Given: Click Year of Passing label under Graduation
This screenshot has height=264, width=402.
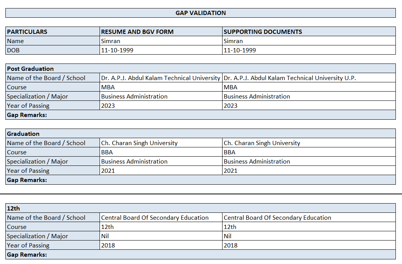Looking at the screenshot, I should click(53, 170).
